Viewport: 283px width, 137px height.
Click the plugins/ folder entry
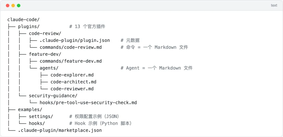click(29, 27)
